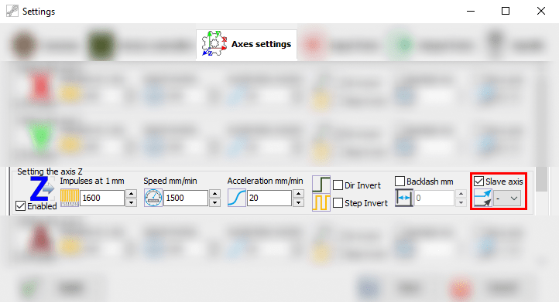The width and height of the screenshot is (559, 302).
Task: Click the acceleration curve icon
Action: tap(237, 198)
